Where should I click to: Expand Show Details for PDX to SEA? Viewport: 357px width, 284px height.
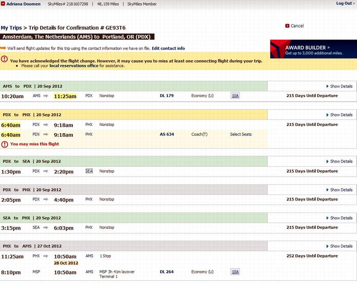pos(339,162)
